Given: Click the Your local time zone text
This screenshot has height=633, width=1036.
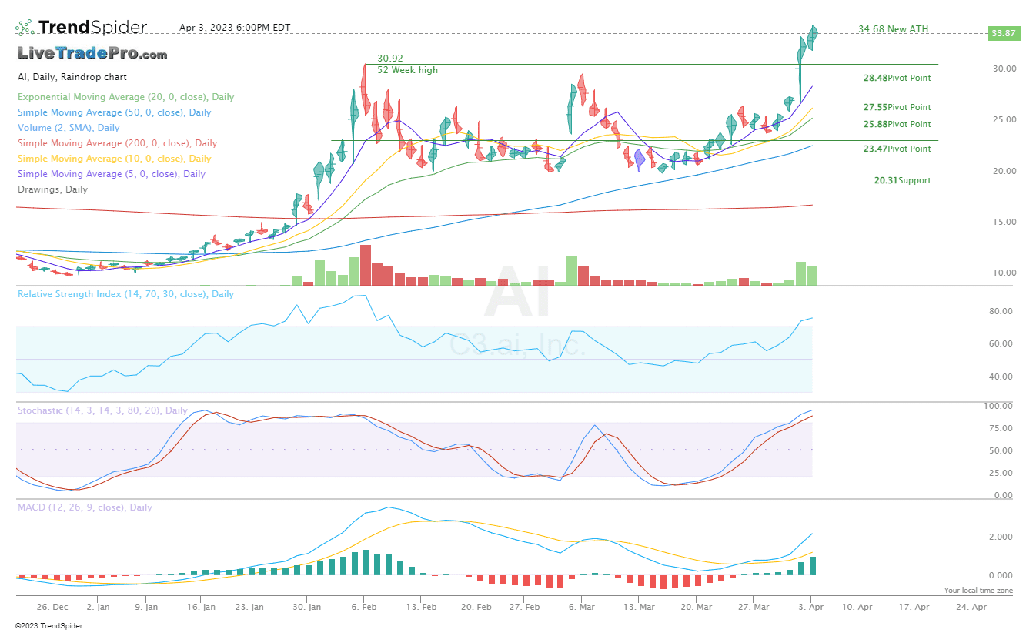Looking at the screenshot, I should click(979, 590).
